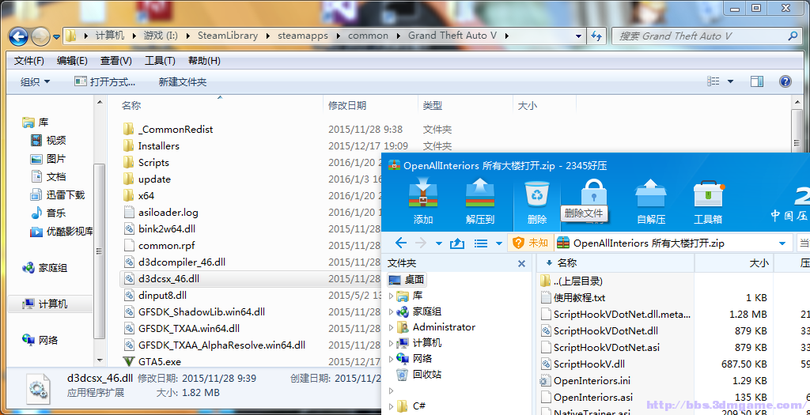Select the Scripts folder in Explorer
This screenshot has height=415, width=810.
pos(146,162)
